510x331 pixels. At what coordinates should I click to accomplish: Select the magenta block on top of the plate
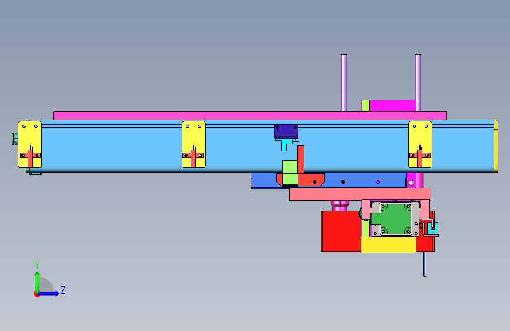393,105
